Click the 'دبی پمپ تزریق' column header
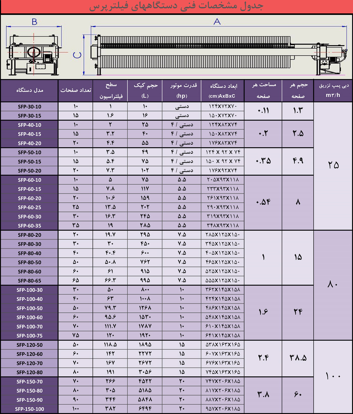Viewport: 353px width, 414px height. [x=333, y=91]
